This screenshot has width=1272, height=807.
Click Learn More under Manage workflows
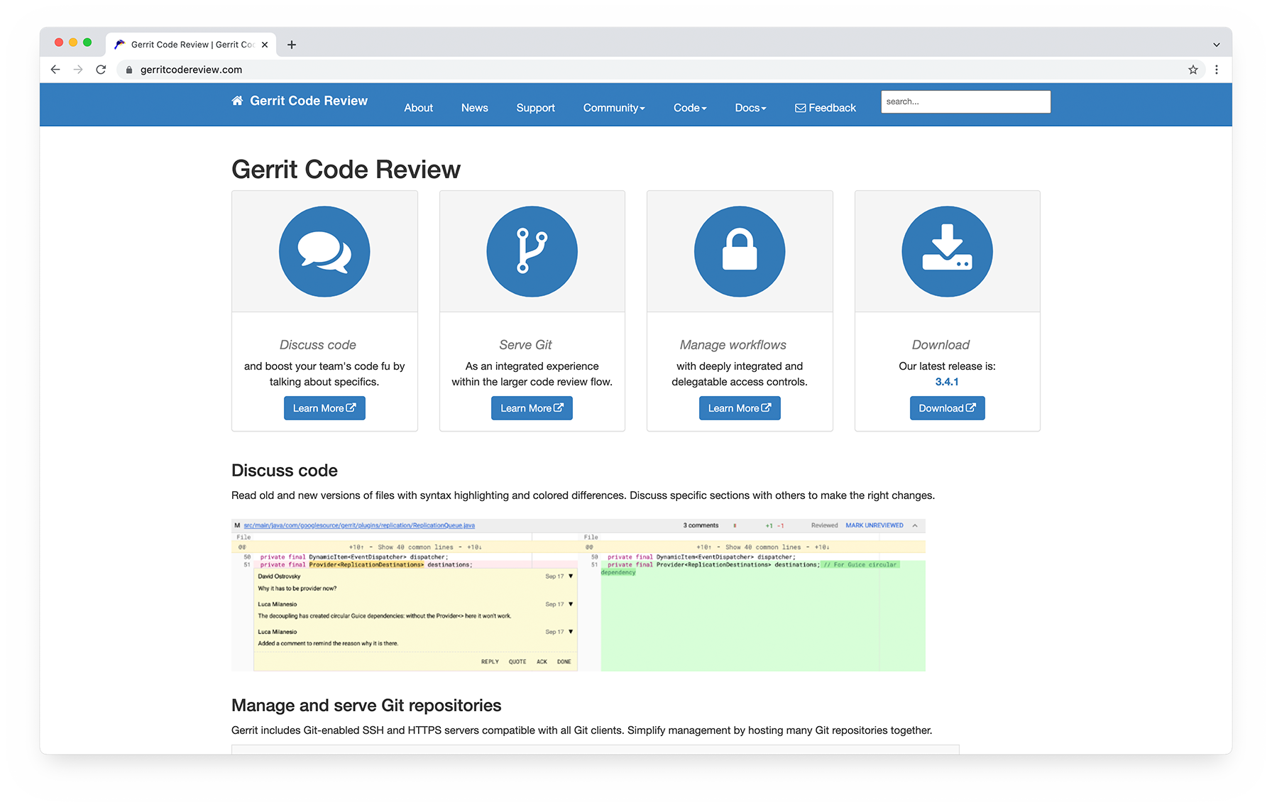point(740,408)
